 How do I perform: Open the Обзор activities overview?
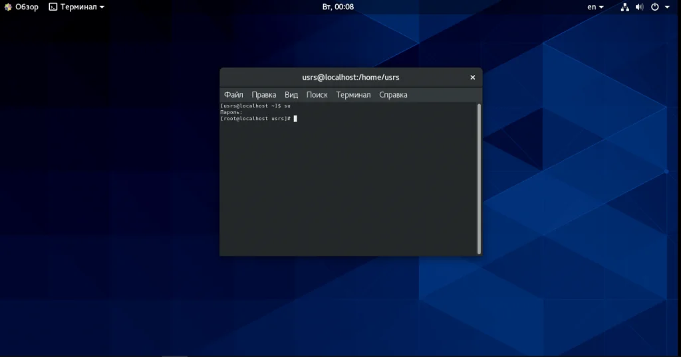[27, 7]
